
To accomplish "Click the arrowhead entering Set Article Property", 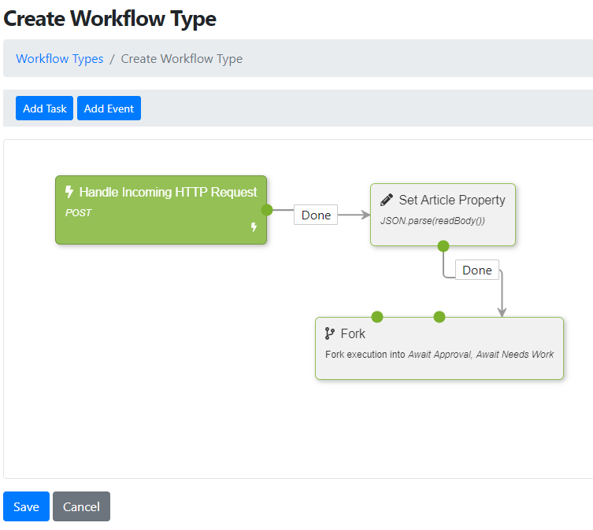I will pyautogui.click(x=365, y=215).
